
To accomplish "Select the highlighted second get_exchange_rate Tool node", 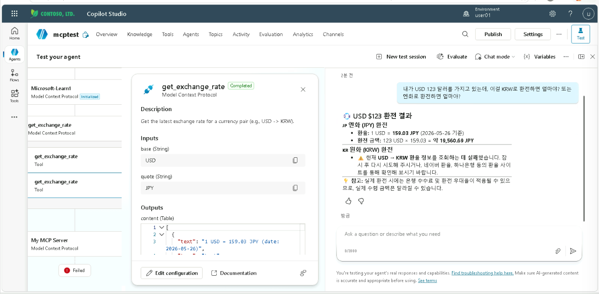I will click(x=75, y=185).
